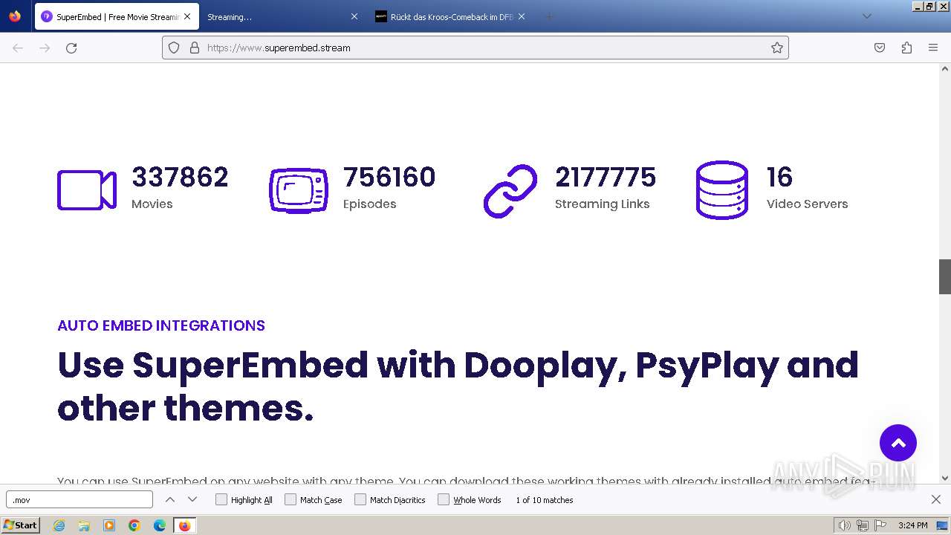951x535 pixels.
Task: Focus the find-in-page search field
Action: point(79,499)
